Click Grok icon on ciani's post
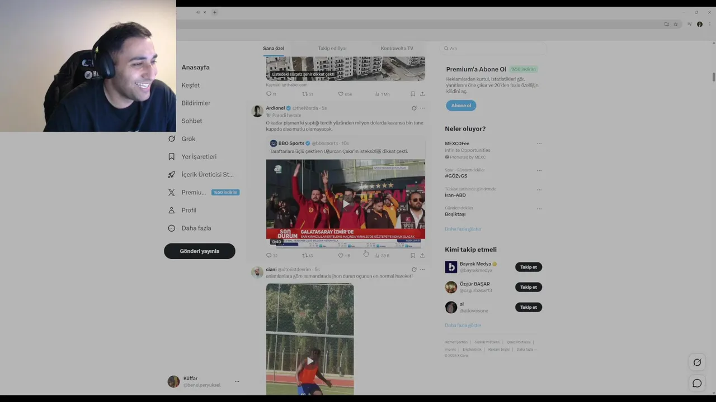Screen dimensions: 716x402 pos(414,269)
